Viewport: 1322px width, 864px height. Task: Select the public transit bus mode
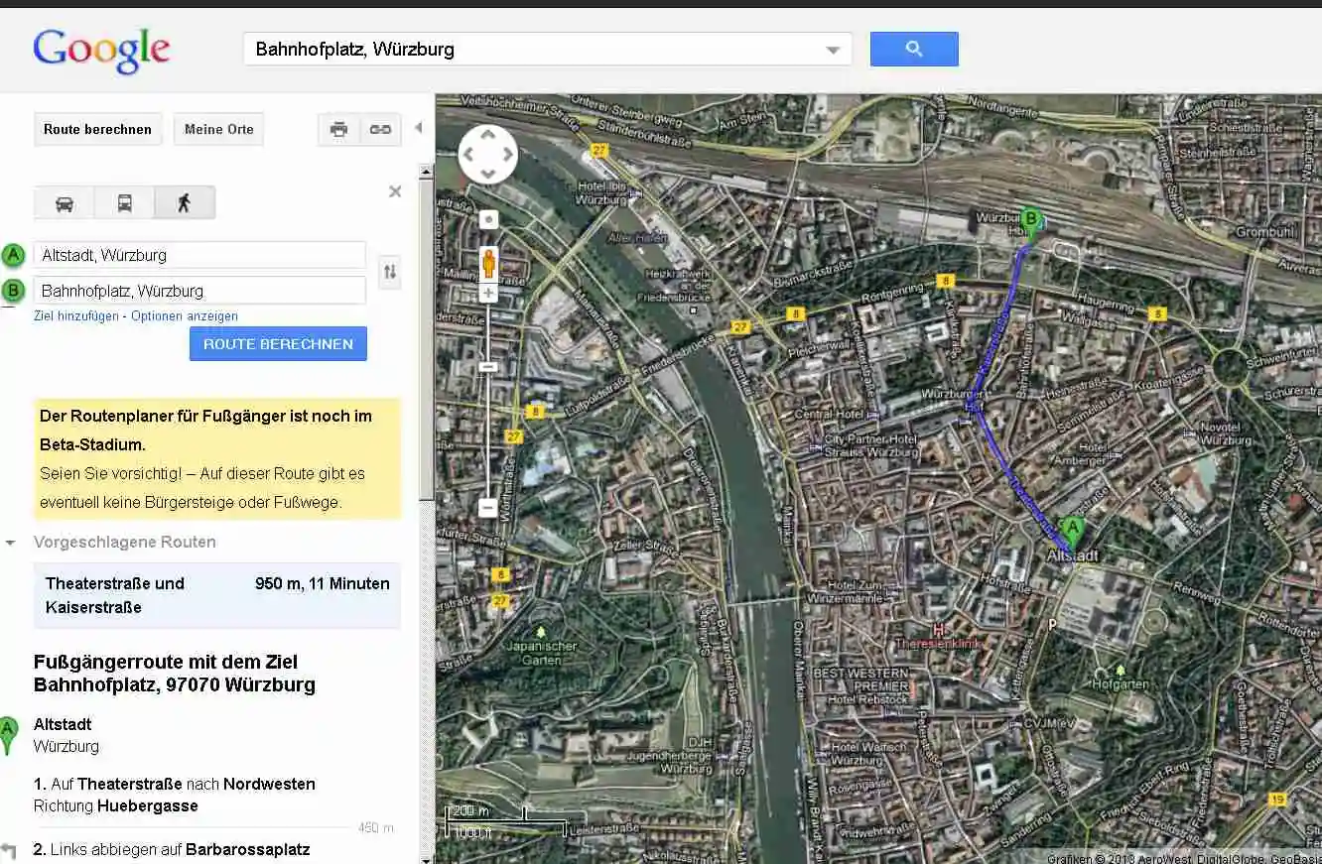[x=125, y=203]
